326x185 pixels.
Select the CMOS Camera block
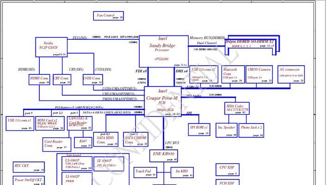pos(259,74)
